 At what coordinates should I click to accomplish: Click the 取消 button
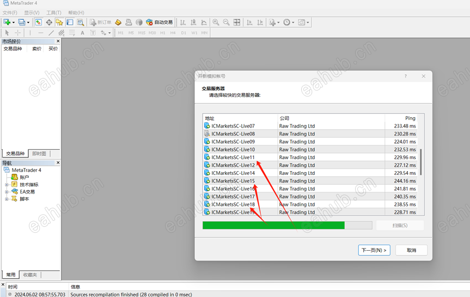[411, 250]
